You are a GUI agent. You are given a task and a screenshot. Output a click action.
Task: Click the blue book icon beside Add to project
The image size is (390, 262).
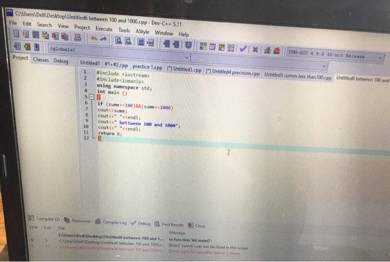tap(37, 47)
